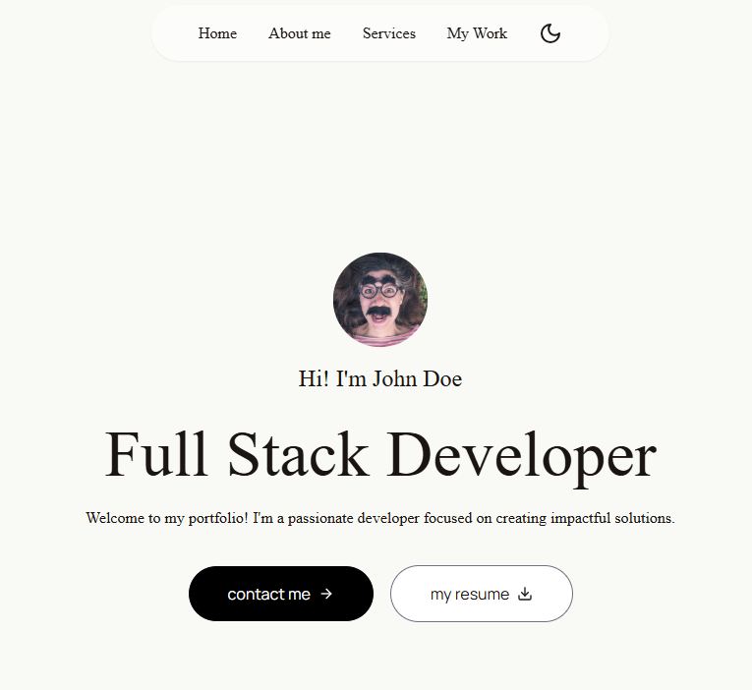Click the "my resume" button label
The width and height of the screenshot is (752, 690).
coord(470,595)
